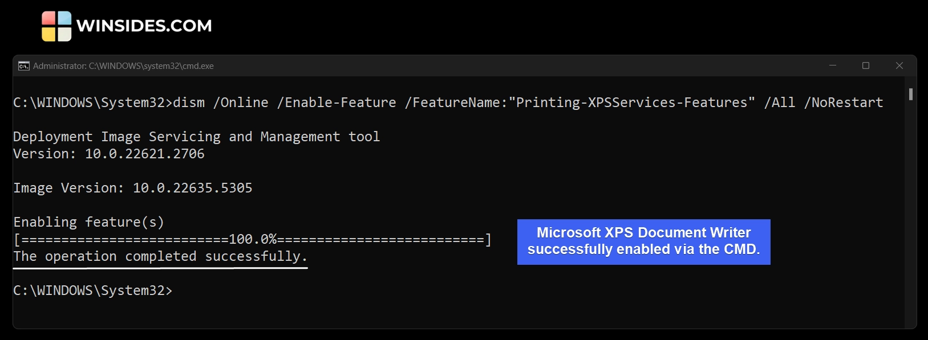Click "Printing-XPSServices-Features" feature name text
The width and height of the screenshot is (928, 340).
coord(631,103)
